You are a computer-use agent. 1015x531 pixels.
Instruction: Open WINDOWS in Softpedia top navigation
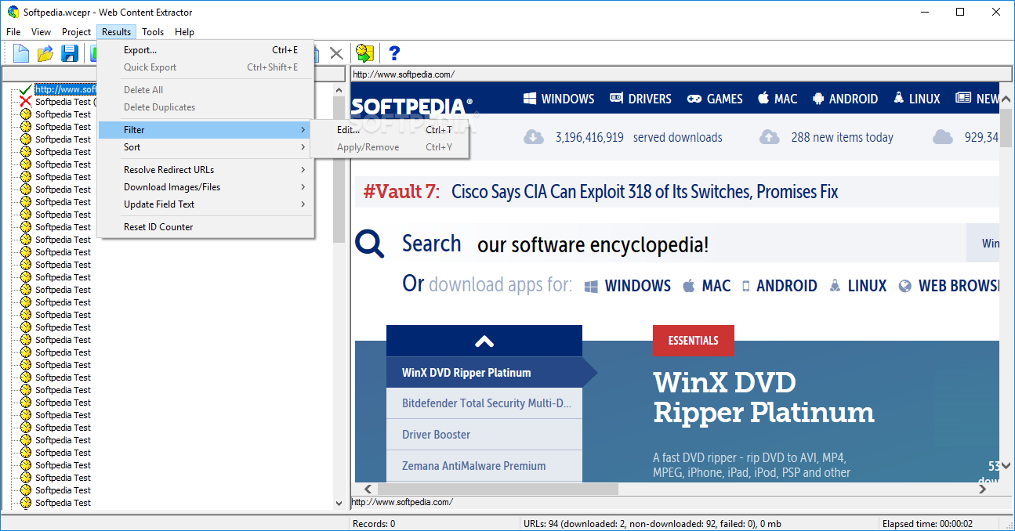[559, 99]
